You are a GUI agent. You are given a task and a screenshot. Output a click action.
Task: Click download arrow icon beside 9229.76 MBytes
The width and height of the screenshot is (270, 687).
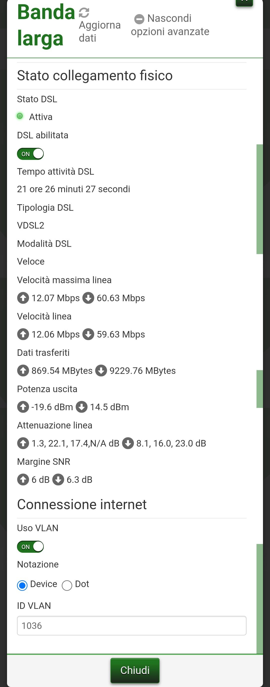[x=101, y=371]
